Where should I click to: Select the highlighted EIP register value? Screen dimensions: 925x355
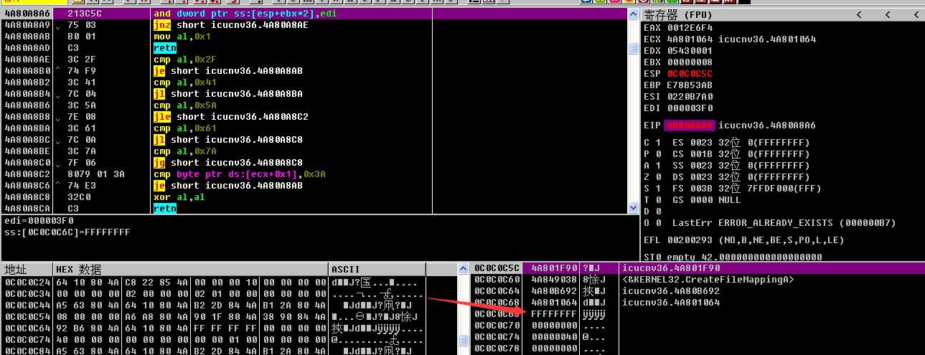tap(690, 126)
